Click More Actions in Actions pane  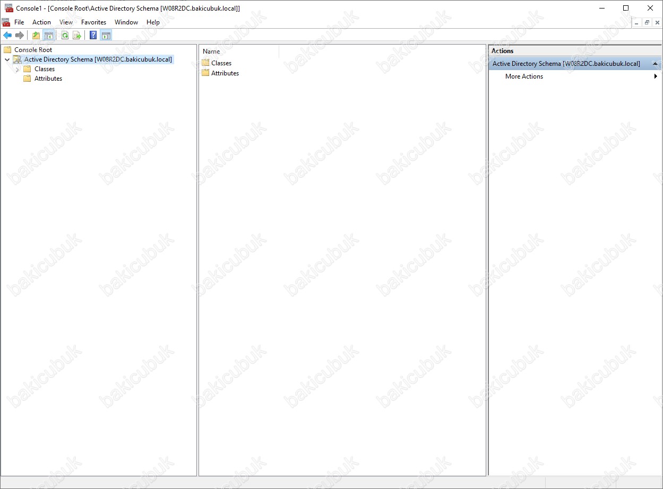[x=524, y=76]
